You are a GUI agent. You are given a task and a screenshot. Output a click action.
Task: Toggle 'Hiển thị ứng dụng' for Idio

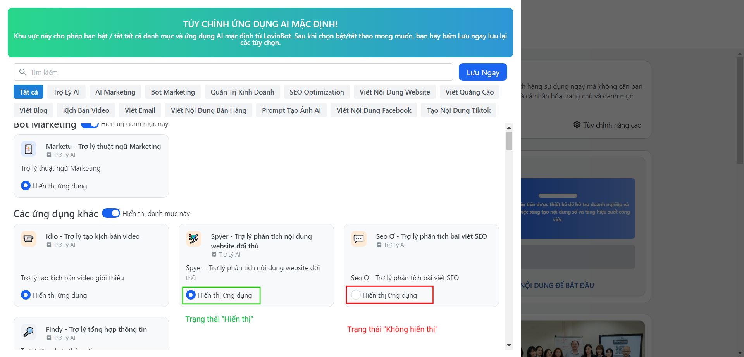click(26, 295)
